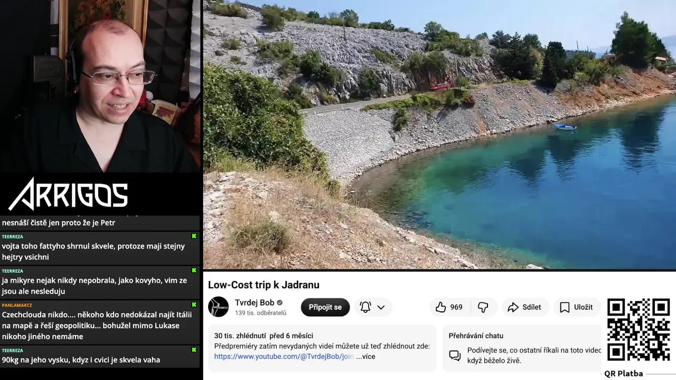Click the Přehrávání chatu heading
The image size is (676, 380).
point(476,336)
